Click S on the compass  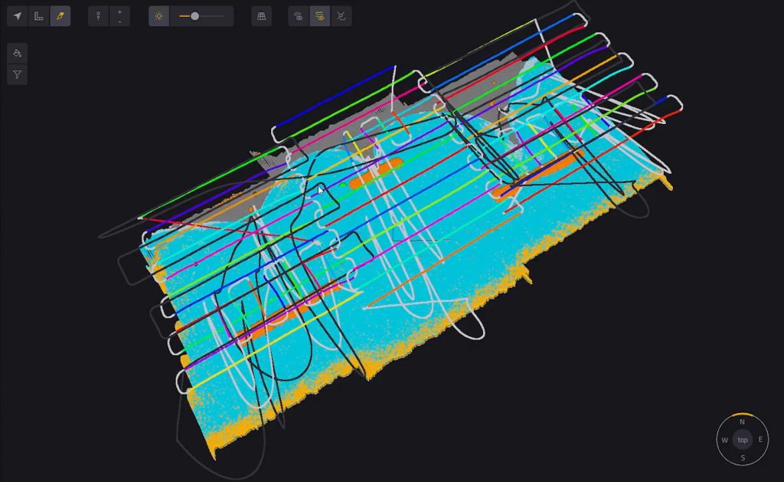741,458
